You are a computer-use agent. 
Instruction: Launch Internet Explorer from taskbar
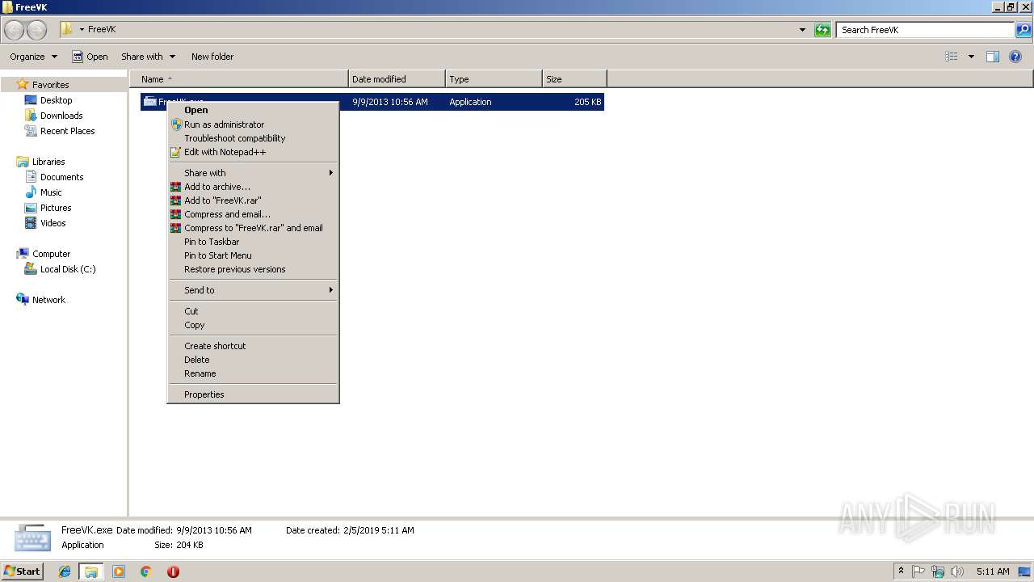pyautogui.click(x=65, y=571)
